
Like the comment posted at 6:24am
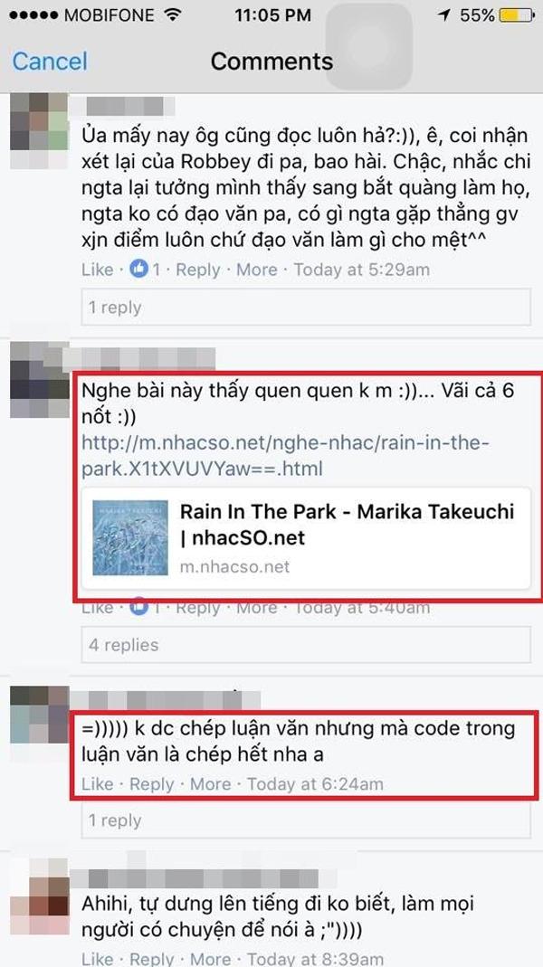tap(98, 784)
